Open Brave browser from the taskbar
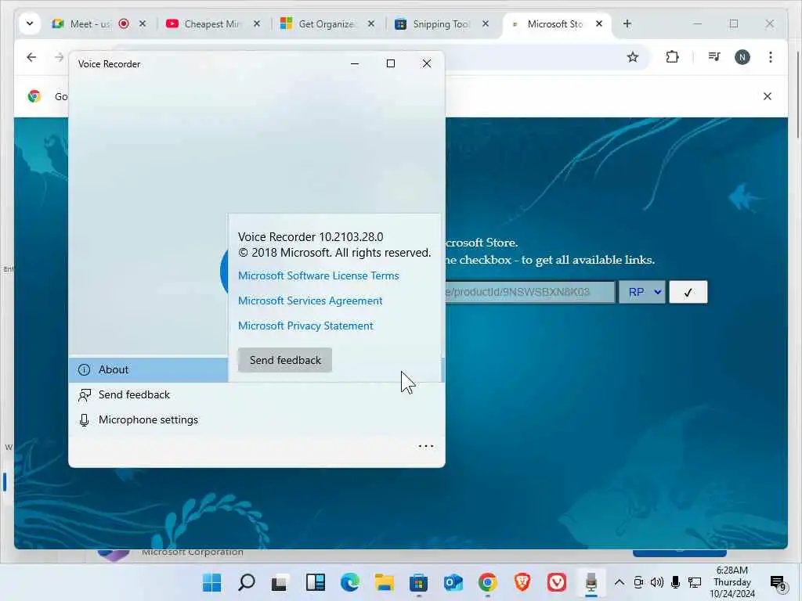The width and height of the screenshot is (802, 601). tap(522, 582)
